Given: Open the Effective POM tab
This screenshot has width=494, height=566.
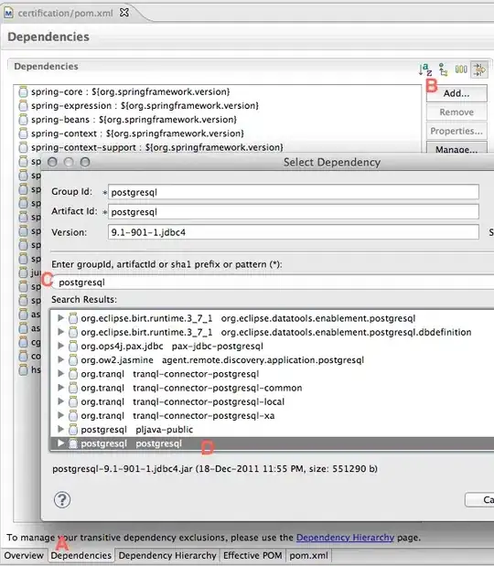Looking at the screenshot, I should 252,555.
